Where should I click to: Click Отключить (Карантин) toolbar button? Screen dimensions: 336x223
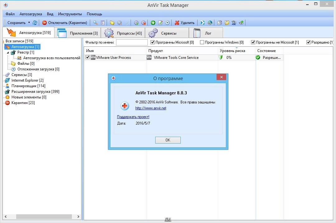(64, 22)
